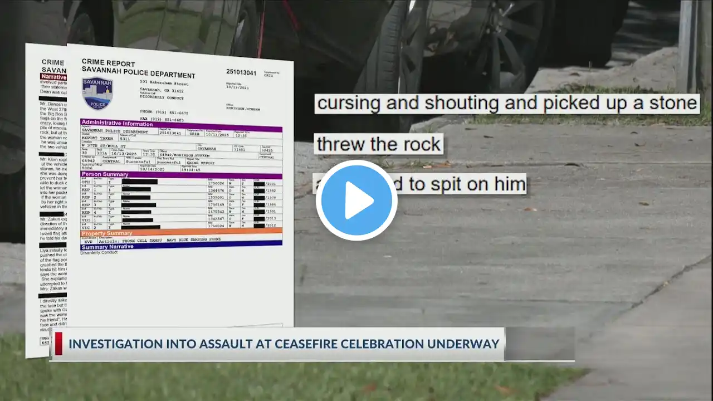The height and width of the screenshot is (401, 713).
Task: Click the Savannah Police badge logo
Action: pos(97,94)
